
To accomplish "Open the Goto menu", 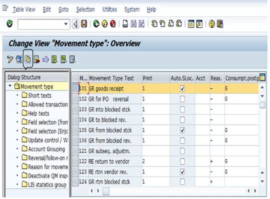I will (x=63, y=9).
